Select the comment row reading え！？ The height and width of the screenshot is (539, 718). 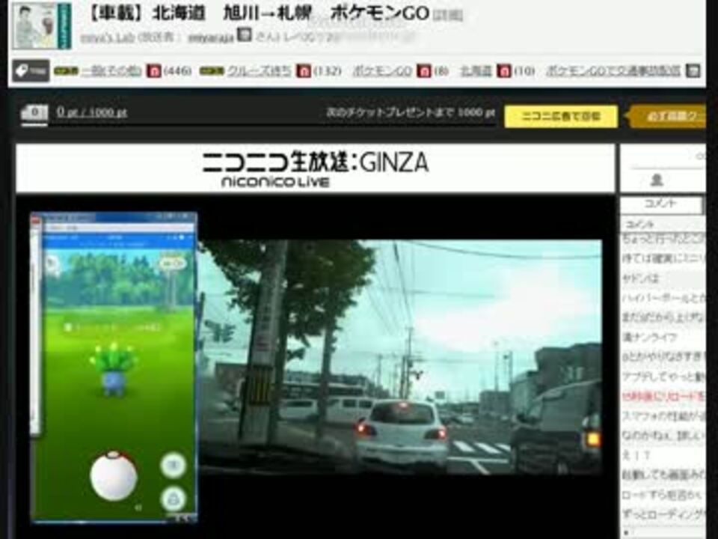[x=663, y=455]
